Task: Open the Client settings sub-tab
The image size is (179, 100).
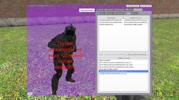Action: pyautogui.click(x=101, y=13)
